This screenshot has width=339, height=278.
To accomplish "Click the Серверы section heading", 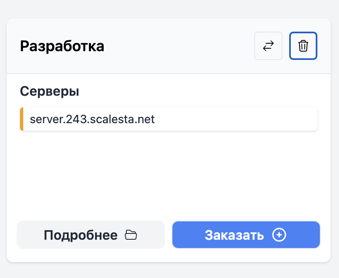I will tap(49, 91).
